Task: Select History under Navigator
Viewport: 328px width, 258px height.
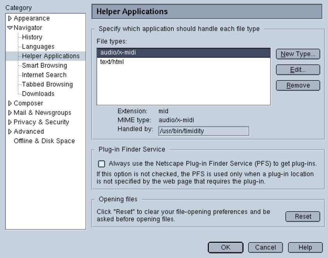Action: tap(32, 37)
